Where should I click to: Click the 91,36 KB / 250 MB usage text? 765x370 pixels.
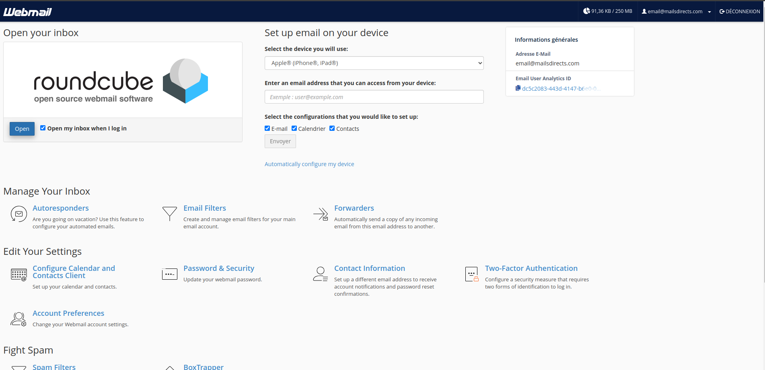pos(612,11)
